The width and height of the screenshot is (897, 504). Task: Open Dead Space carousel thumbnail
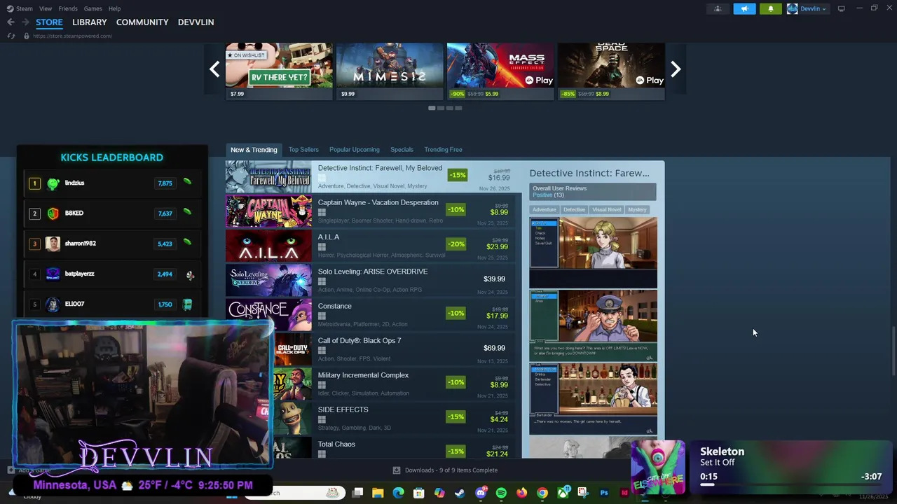coord(611,71)
